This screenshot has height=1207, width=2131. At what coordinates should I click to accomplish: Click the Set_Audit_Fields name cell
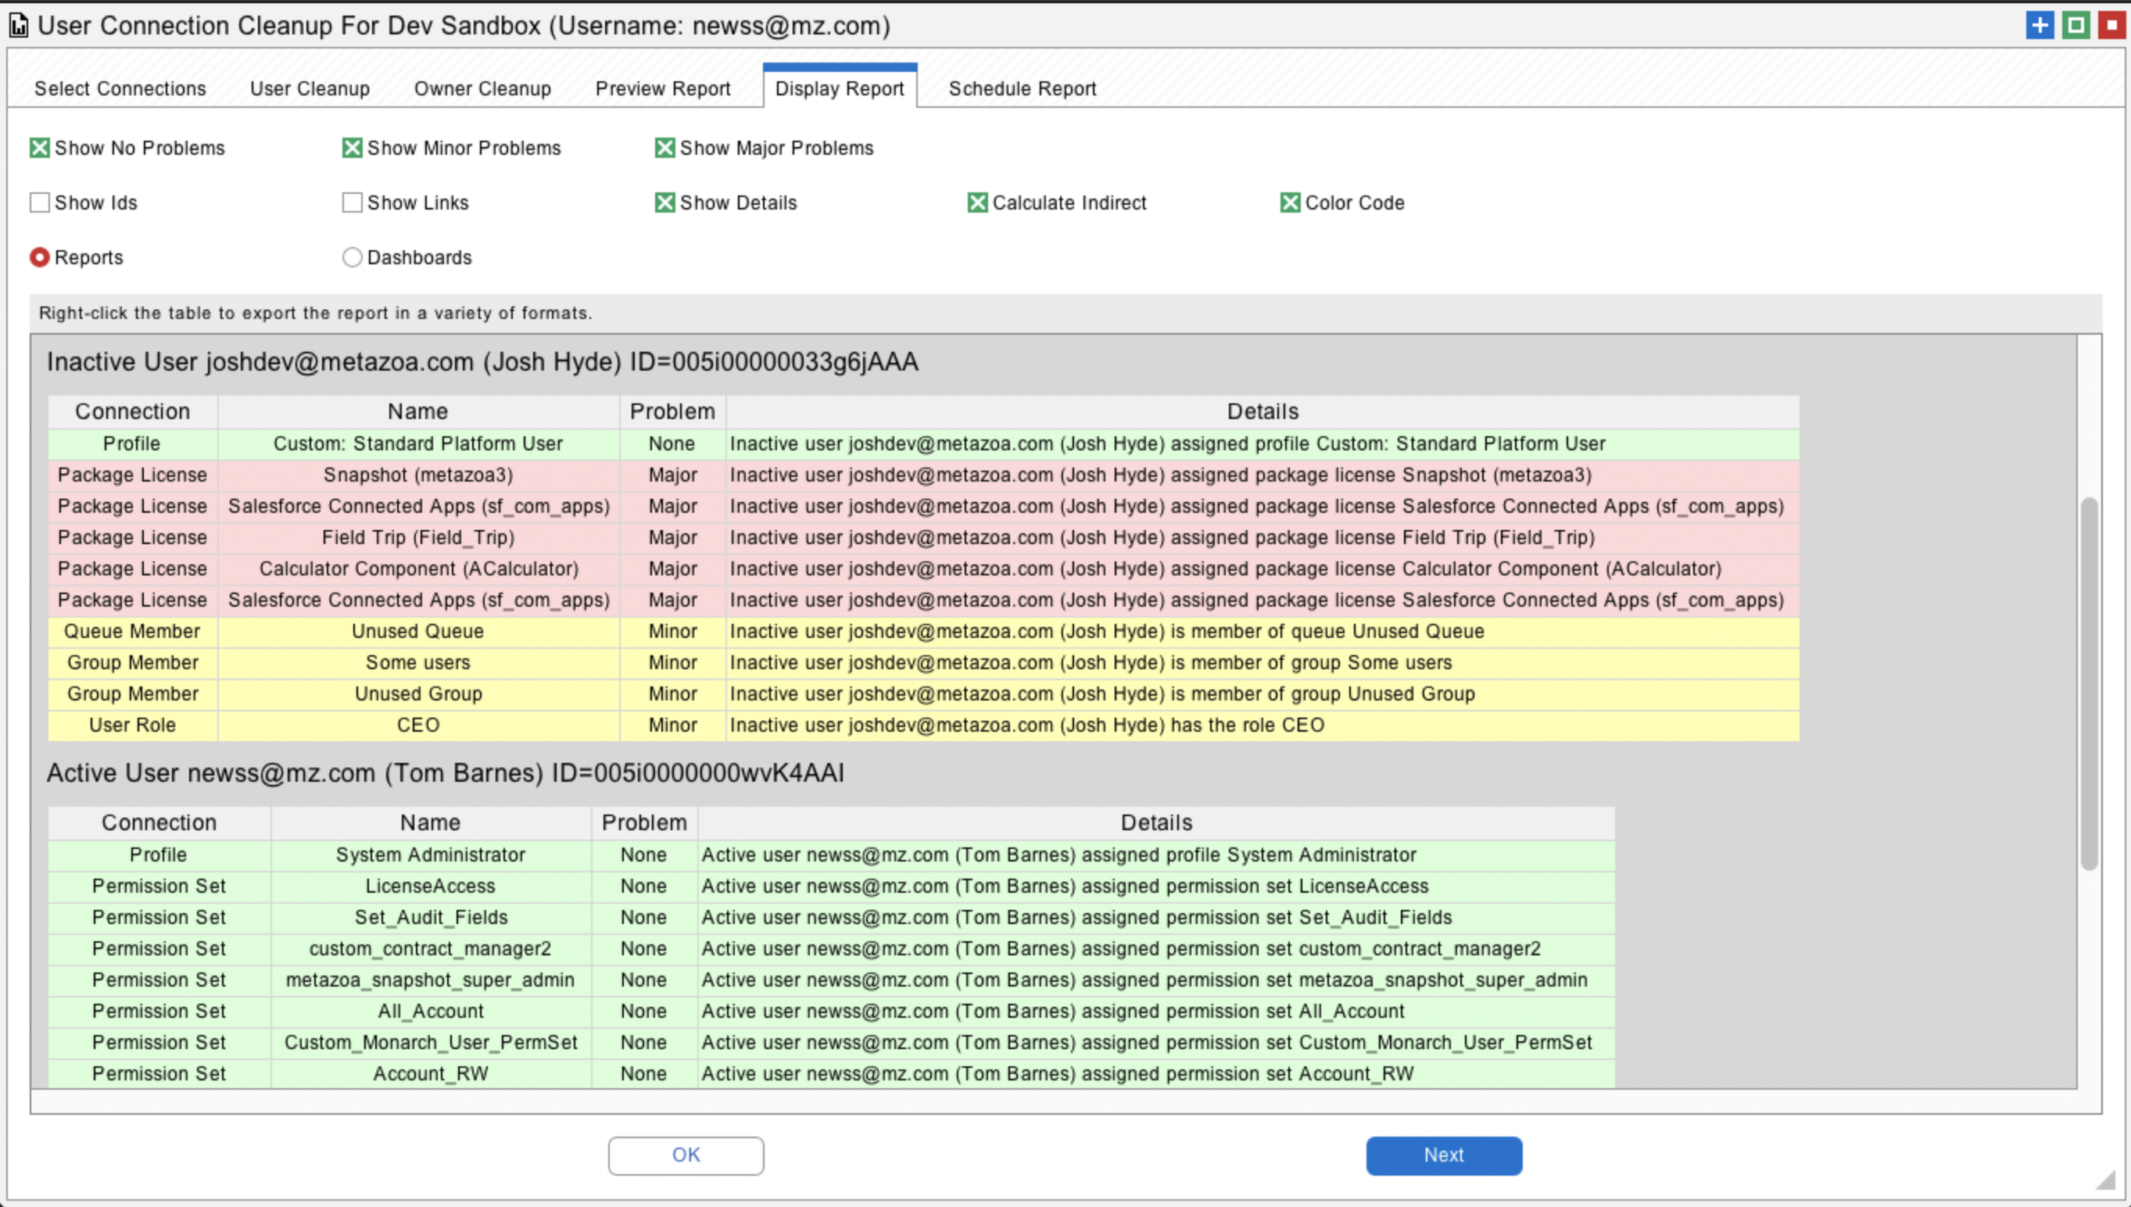tap(430, 918)
